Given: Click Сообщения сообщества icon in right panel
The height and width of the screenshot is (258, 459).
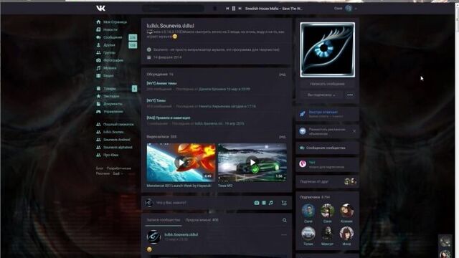Looking at the screenshot, I should point(302,148).
